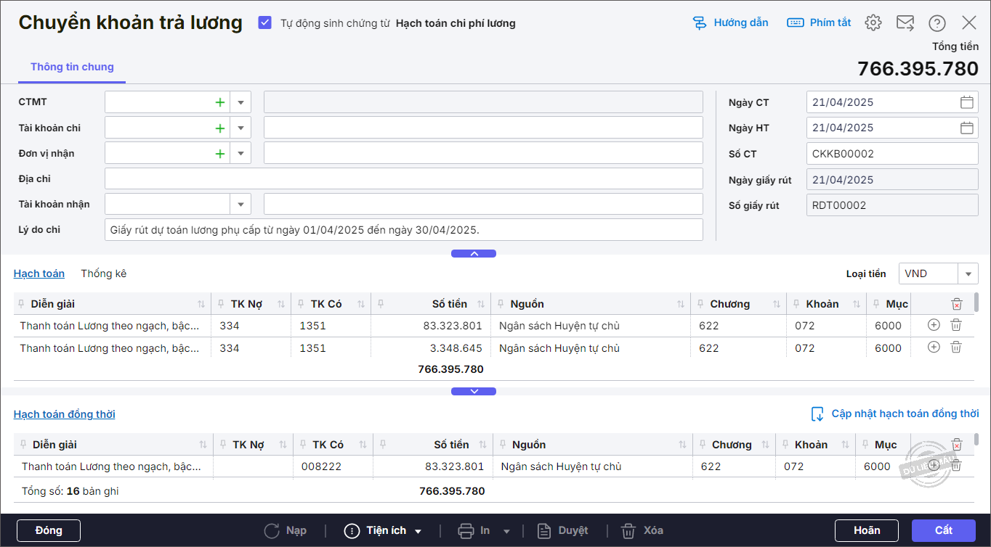Toggle Tự động sinh chứng từ checkbox
Viewport: 991px width, 547px height.
coord(265,23)
